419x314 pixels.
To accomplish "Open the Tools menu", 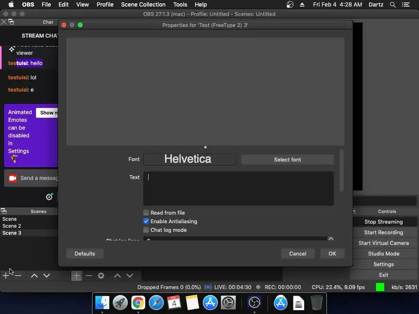I will (180, 4).
